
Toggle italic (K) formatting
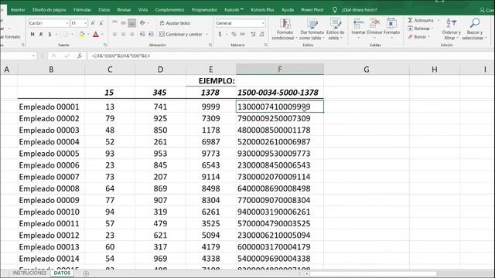(x=41, y=34)
